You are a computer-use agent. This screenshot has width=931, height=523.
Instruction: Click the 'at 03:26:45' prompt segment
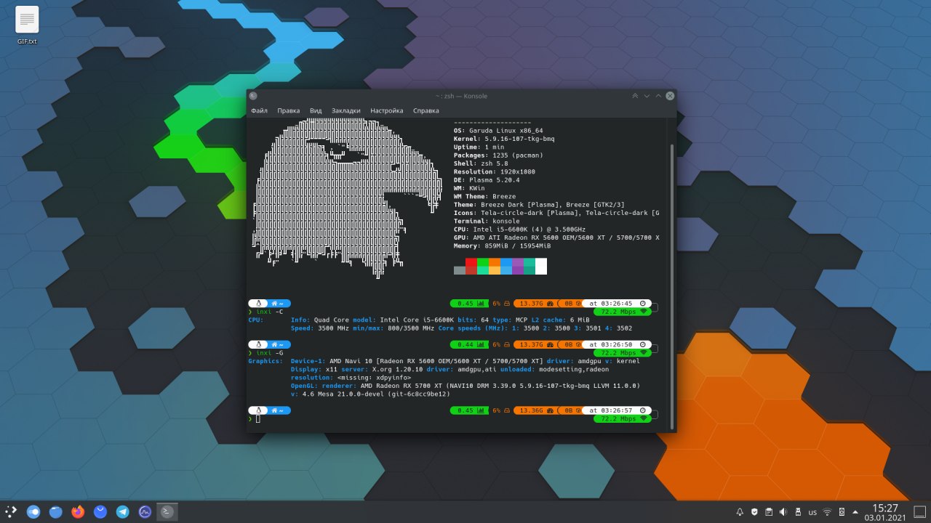[x=618, y=304]
